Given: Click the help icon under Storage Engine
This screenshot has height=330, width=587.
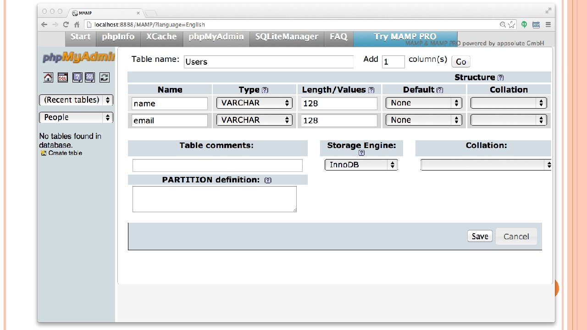Looking at the screenshot, I should pos(361,153).
